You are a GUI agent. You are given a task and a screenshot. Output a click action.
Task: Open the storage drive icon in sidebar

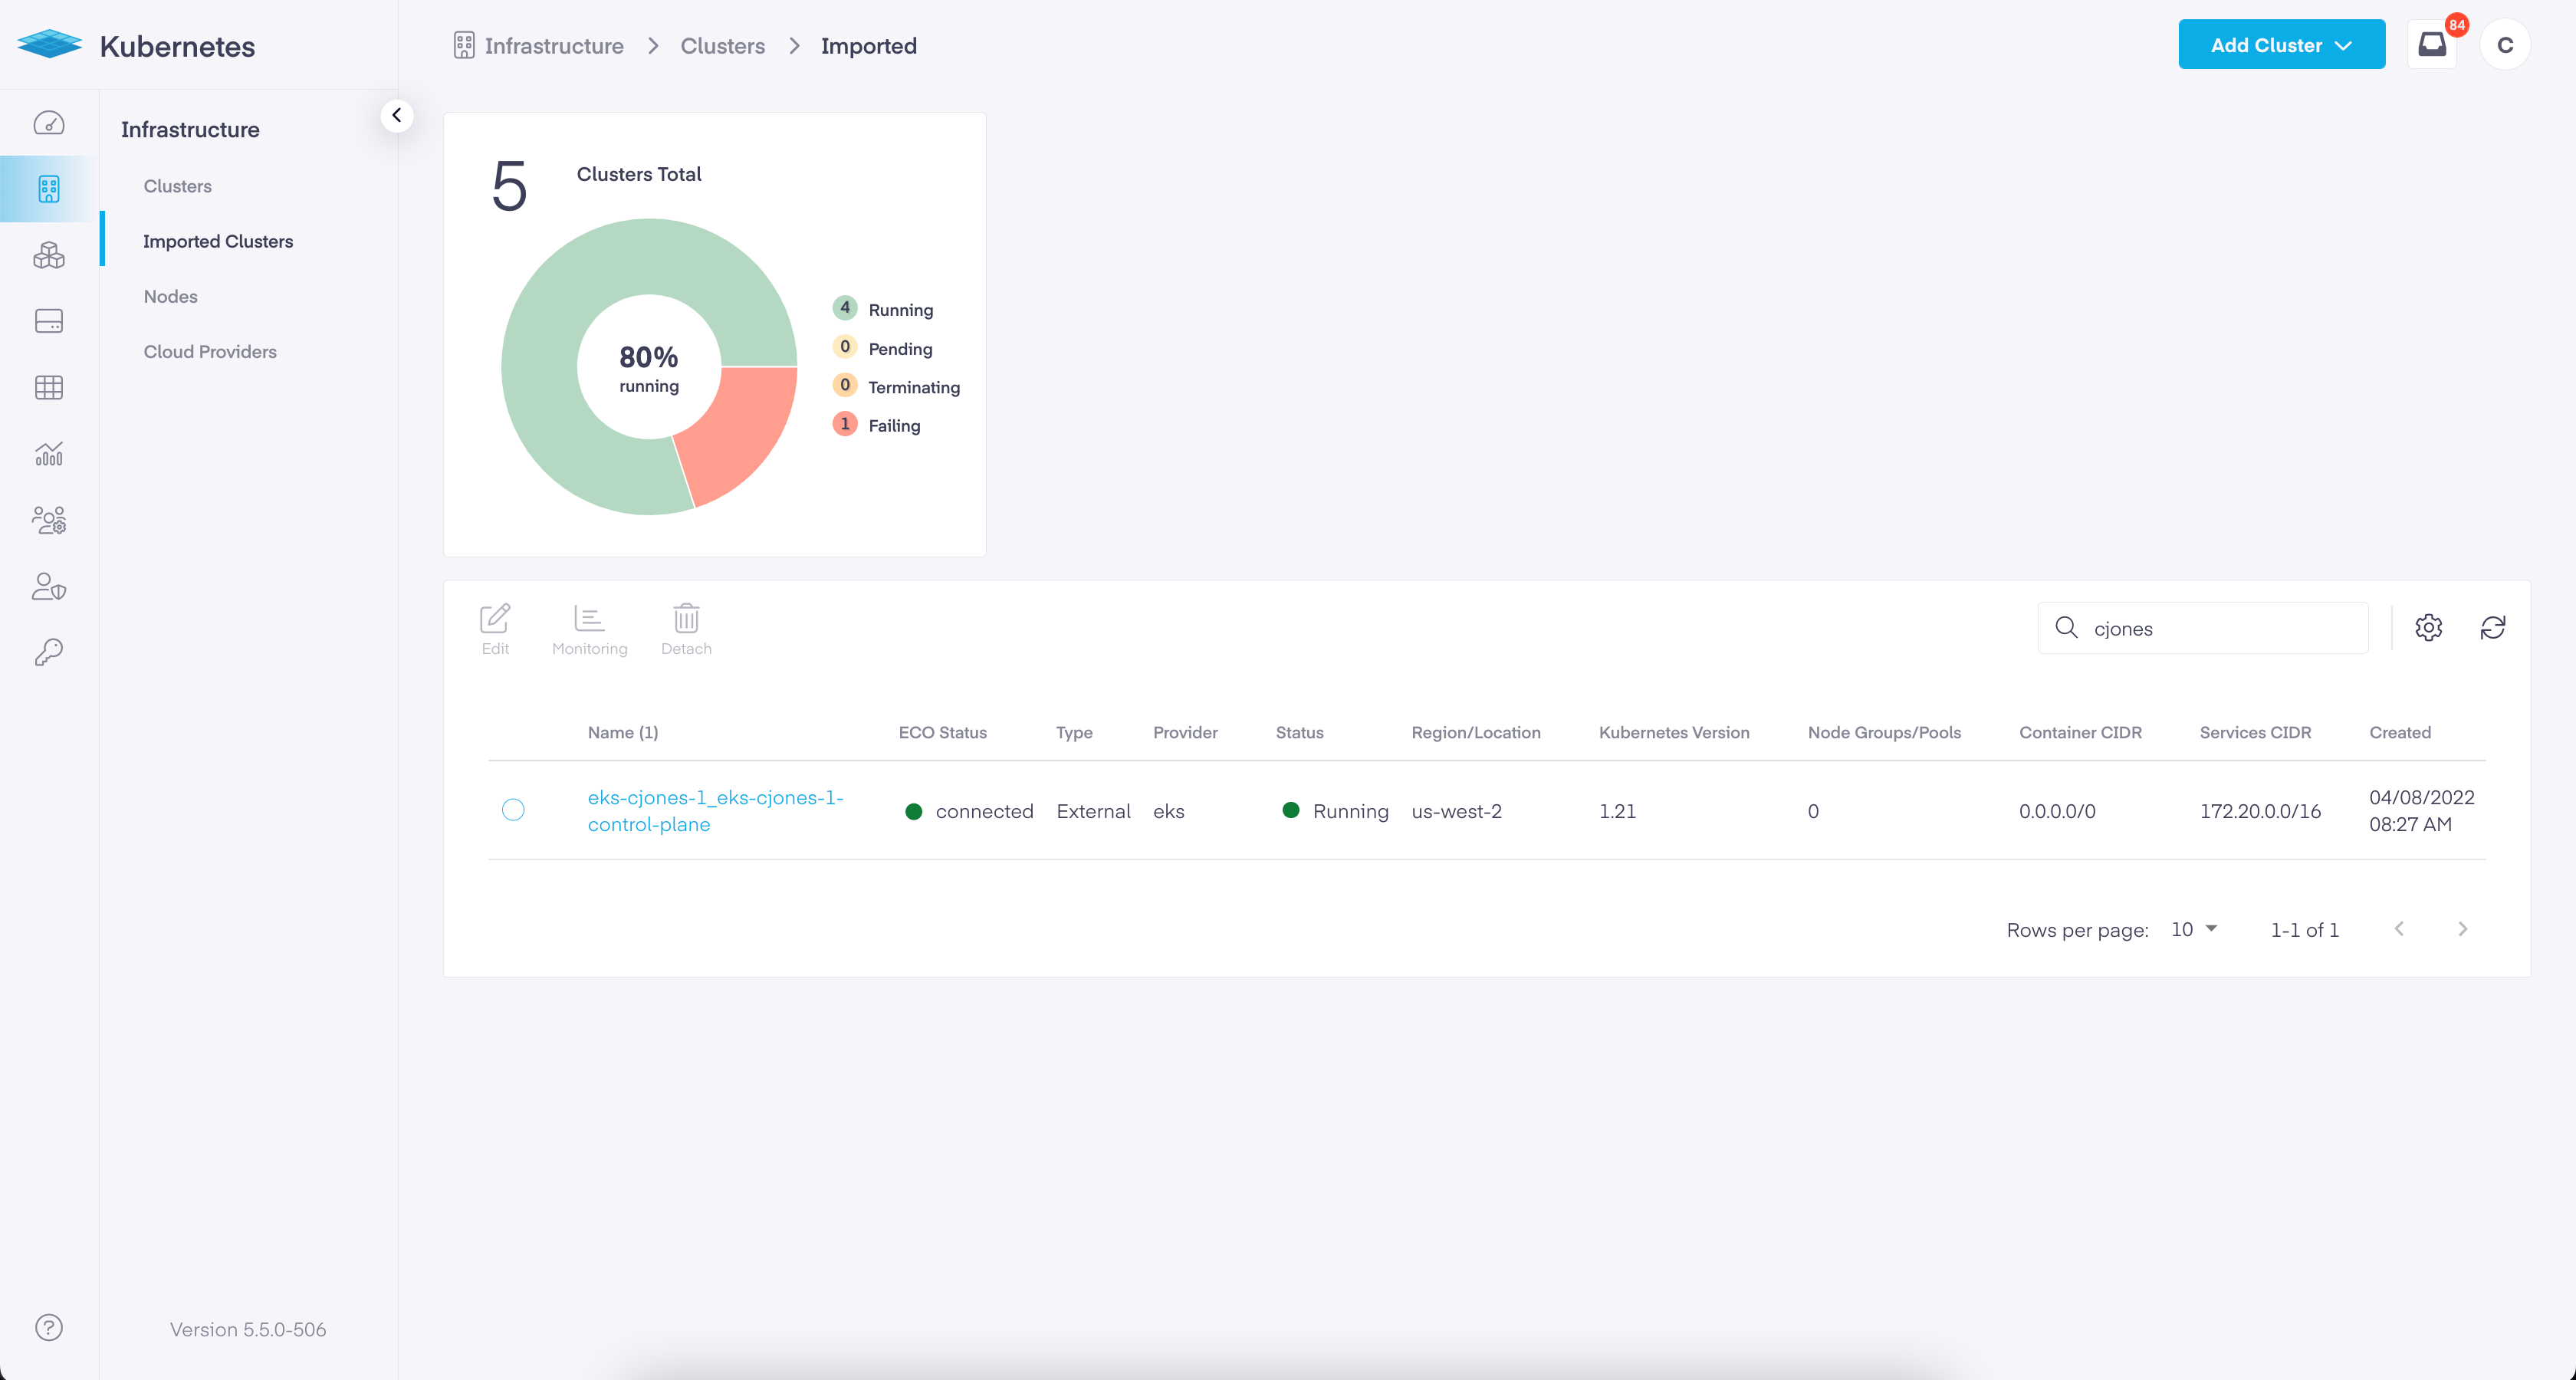click(49, 321)
